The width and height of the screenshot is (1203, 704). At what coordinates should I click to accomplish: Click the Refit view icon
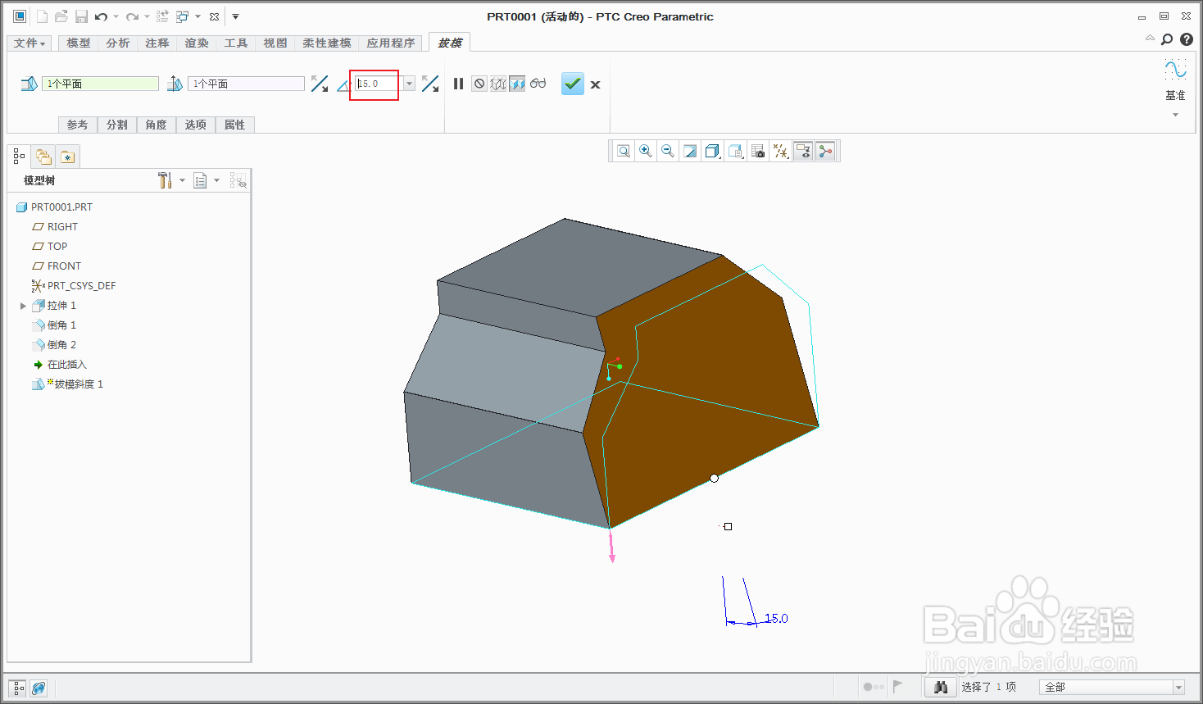click(624, 151)
